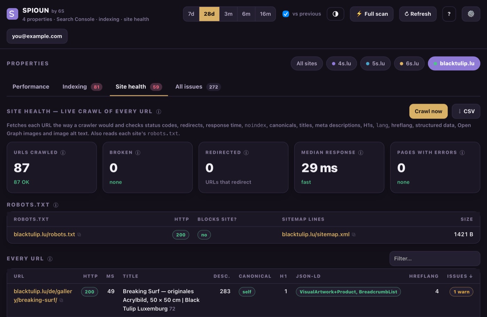Open settings with the gear icon
This screenshot has height=317, width=487.
click(471, 14)
